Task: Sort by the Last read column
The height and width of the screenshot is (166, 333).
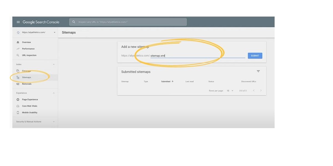Action: (190, 82)
